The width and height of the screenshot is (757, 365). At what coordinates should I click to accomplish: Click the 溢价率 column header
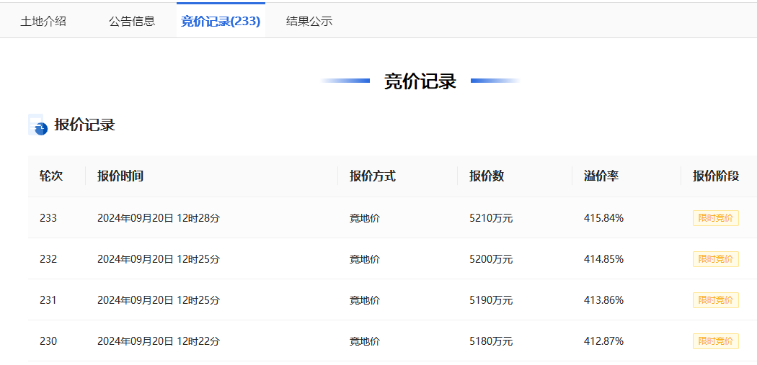(x=601, y=176)
